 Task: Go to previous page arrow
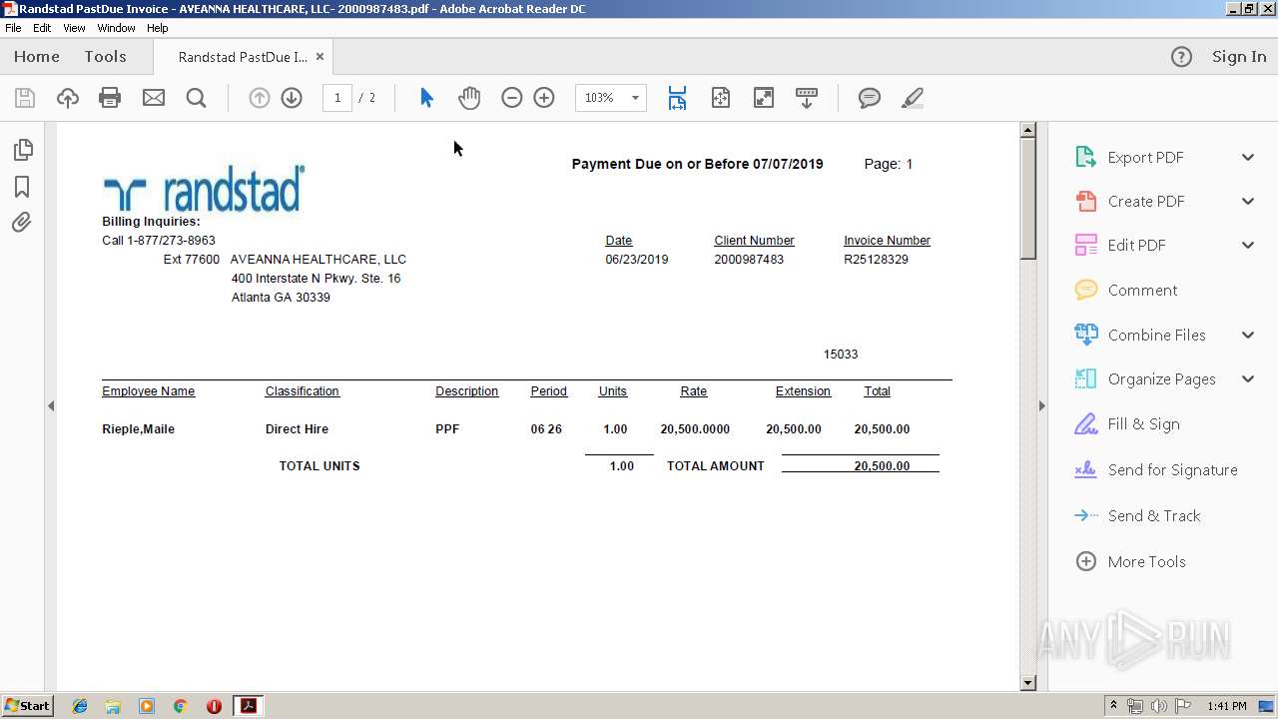259,98
